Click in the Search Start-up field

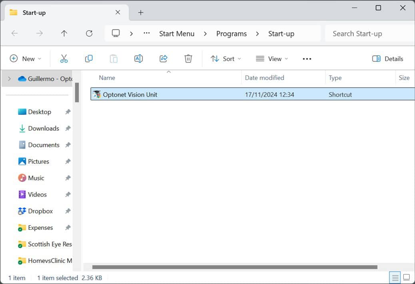369,34
